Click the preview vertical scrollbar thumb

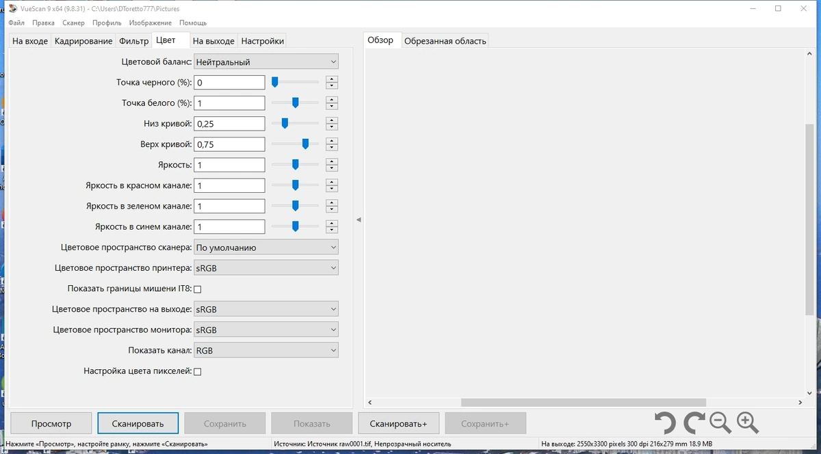click(x=809, y=220)
